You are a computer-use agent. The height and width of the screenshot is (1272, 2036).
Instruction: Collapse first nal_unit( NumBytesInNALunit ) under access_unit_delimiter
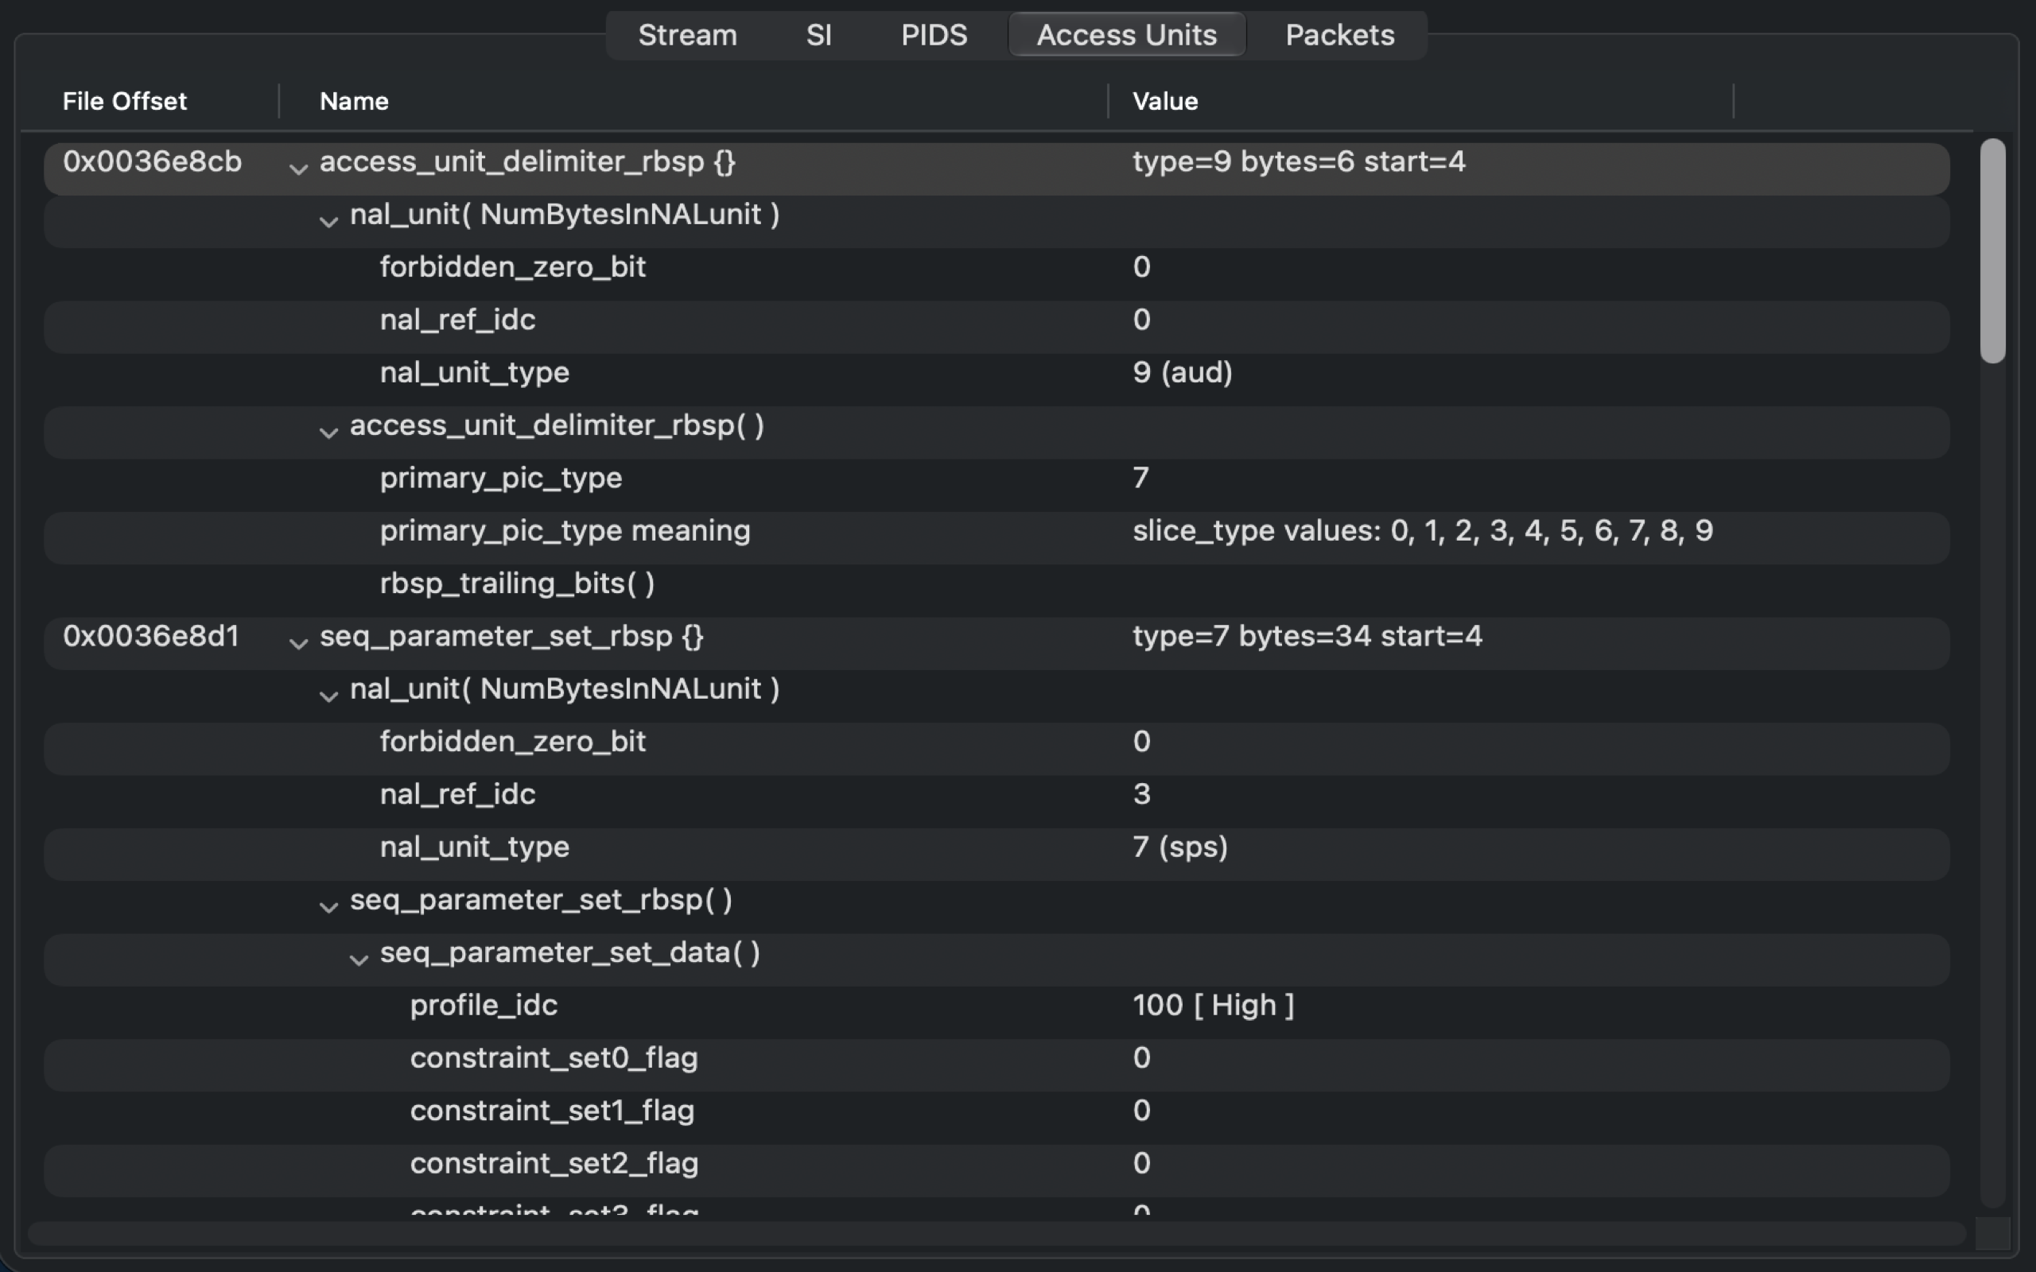[328, 222]
